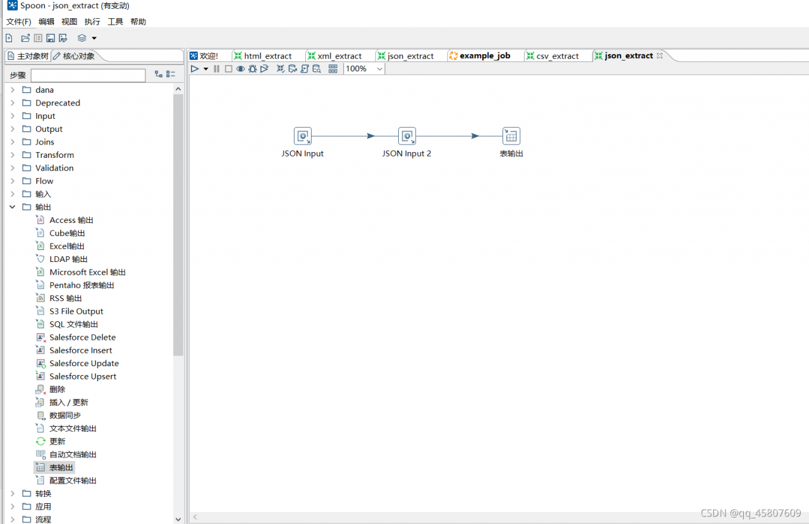Save the current transformation

click(51, 39)
